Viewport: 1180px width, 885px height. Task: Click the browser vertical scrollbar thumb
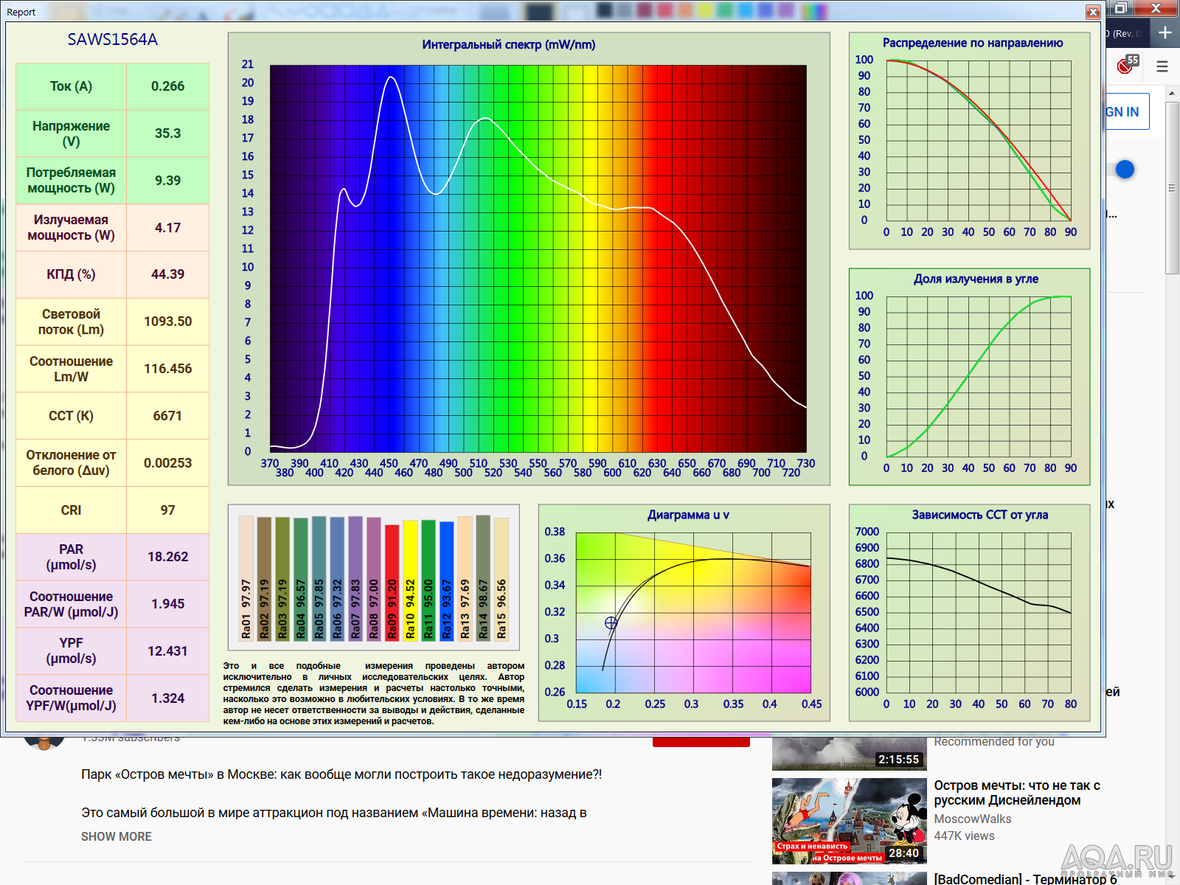click(1172, 187)
